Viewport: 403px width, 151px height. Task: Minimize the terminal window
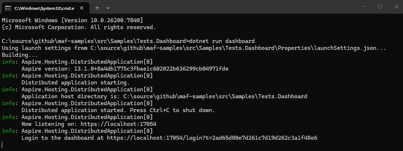click(x=364, y=7)
